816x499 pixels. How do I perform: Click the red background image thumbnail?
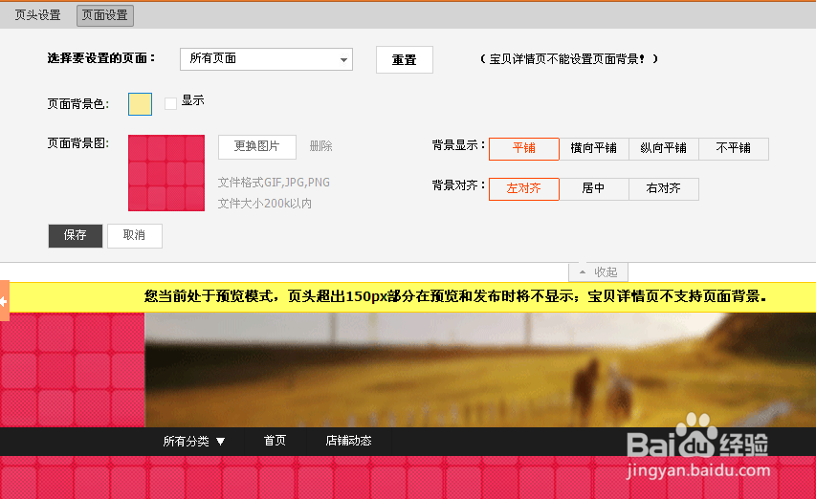click(x=166, y=173)
